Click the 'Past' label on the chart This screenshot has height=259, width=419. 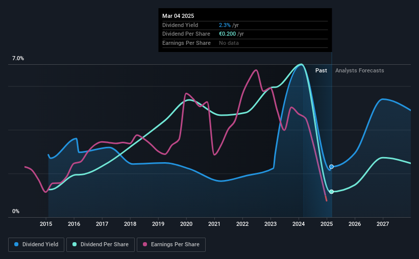(321, 70)
